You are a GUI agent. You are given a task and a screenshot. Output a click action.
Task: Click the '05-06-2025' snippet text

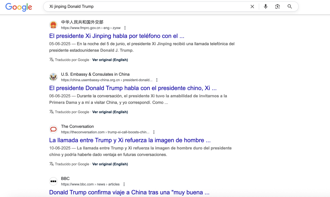60,44
